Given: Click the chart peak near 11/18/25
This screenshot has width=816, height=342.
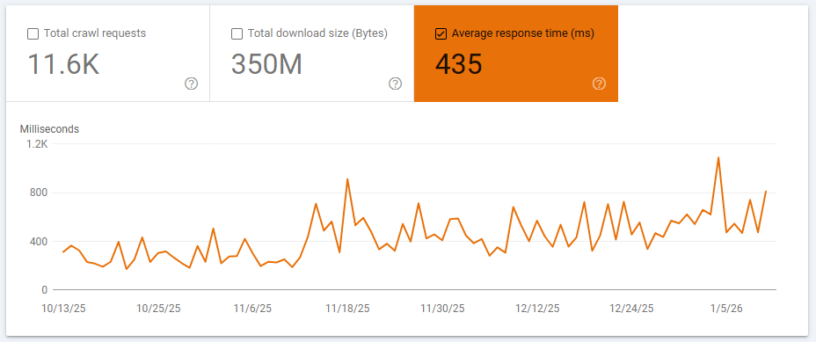Looking at the screenshot, I should [347, 179].
